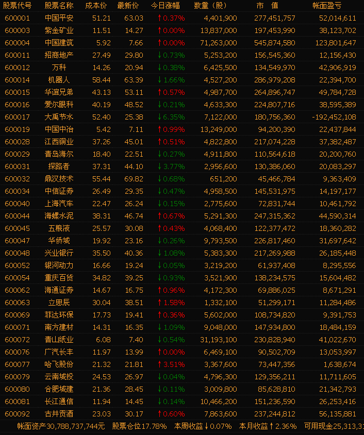The width and height of the screenshot is (364, 435).
Task: Click 本周收益 0.07% in status bar
Action: coord(203,426)
